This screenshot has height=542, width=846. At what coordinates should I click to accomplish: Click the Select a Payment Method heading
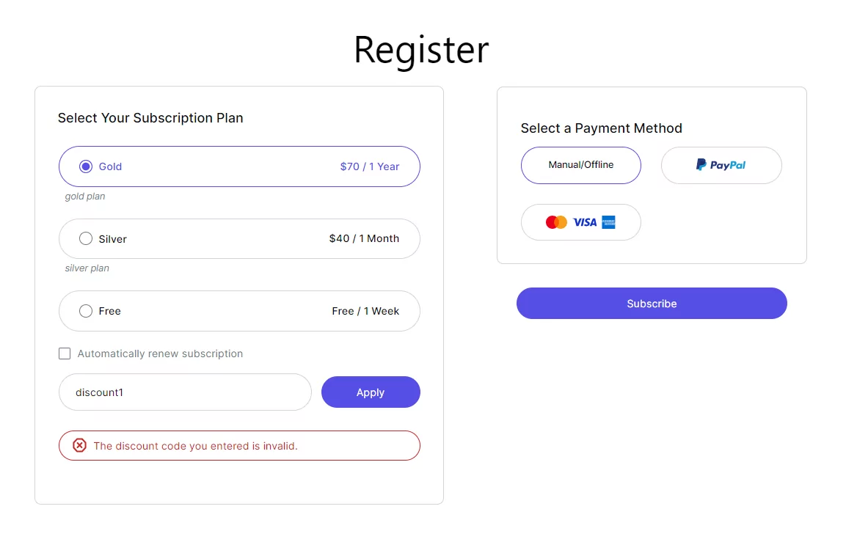click(601, 128)
